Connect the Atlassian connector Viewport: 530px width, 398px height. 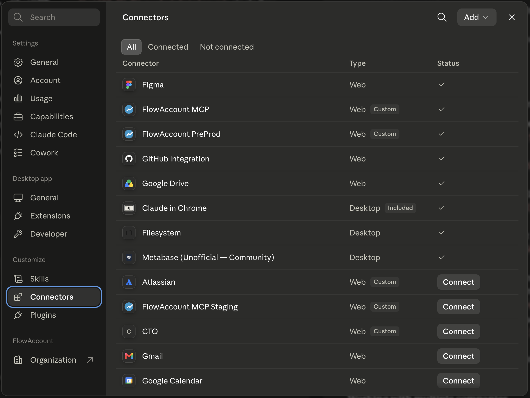[x=458, y=282]
